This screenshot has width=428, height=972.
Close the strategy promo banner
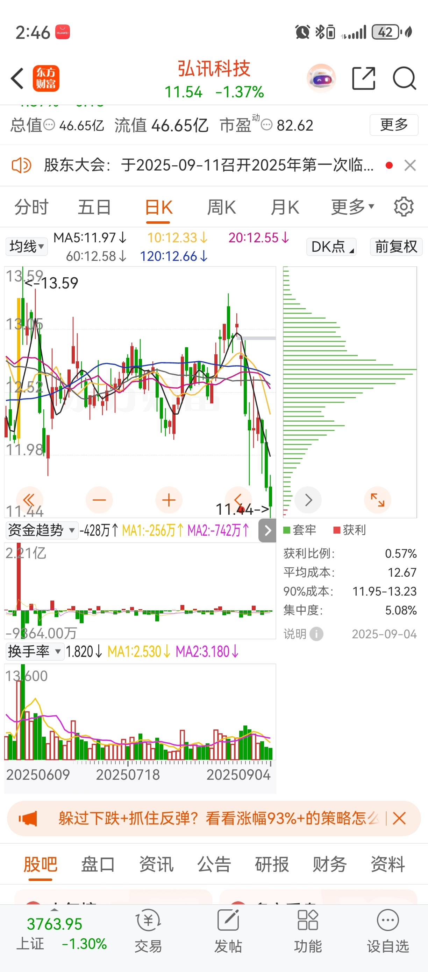click(399, 818)
